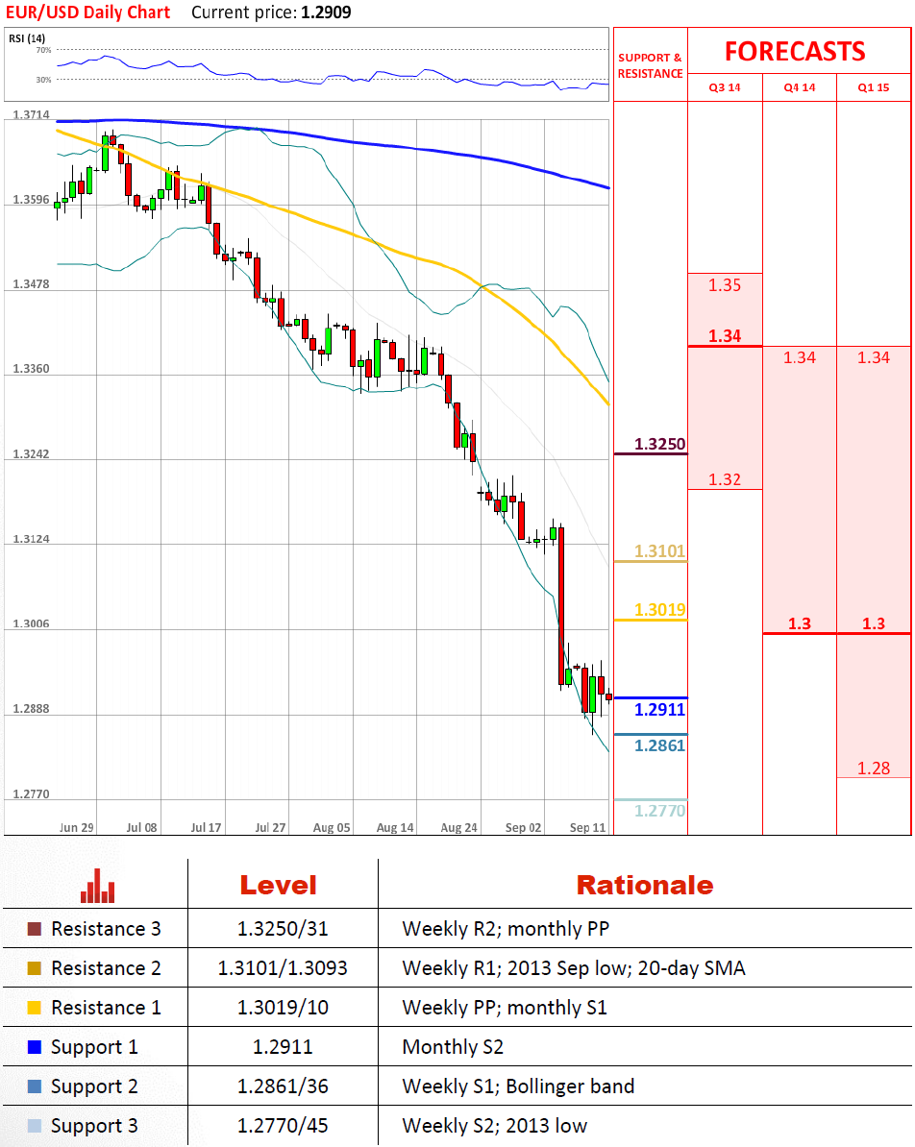915x1147 pixels.
Task: Click rationale 'Weekly R2; monthly PP'
Action: pyautogui.click(x=506, y=929)
